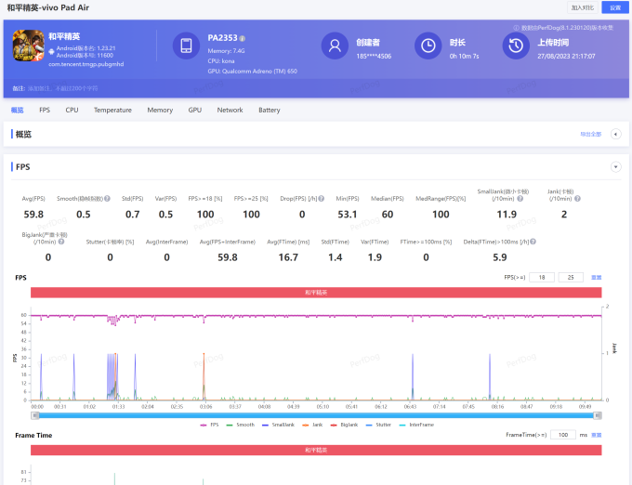Click the Android icon beside version name
This screenshot has width=632, height=485.
[x=52, y=51]
